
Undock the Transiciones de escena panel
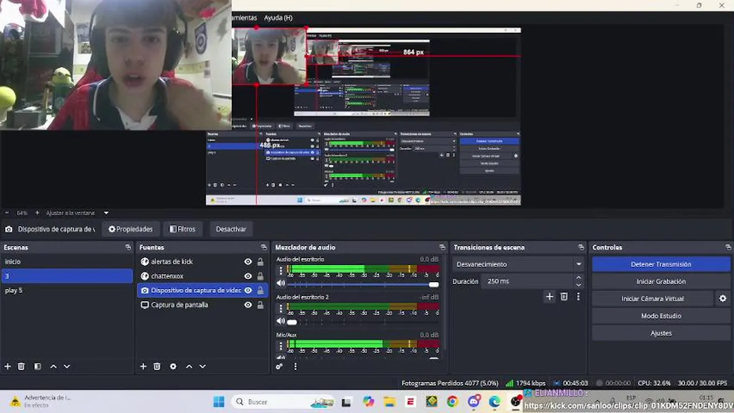tap(581, 247)
